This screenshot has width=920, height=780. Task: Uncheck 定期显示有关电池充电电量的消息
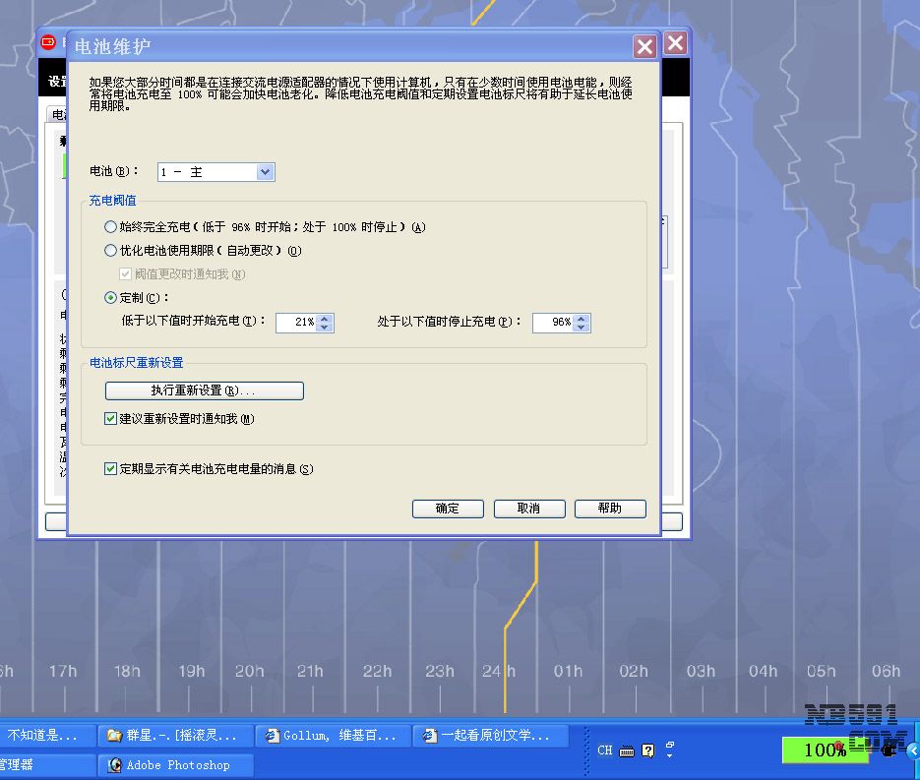click(x=111, y=469)
